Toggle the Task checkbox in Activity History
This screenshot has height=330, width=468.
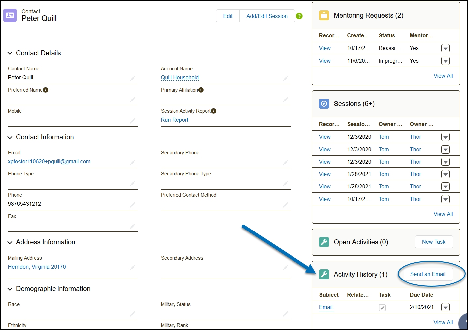(382, 308)
